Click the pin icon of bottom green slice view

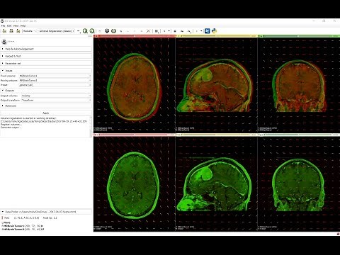259,135
